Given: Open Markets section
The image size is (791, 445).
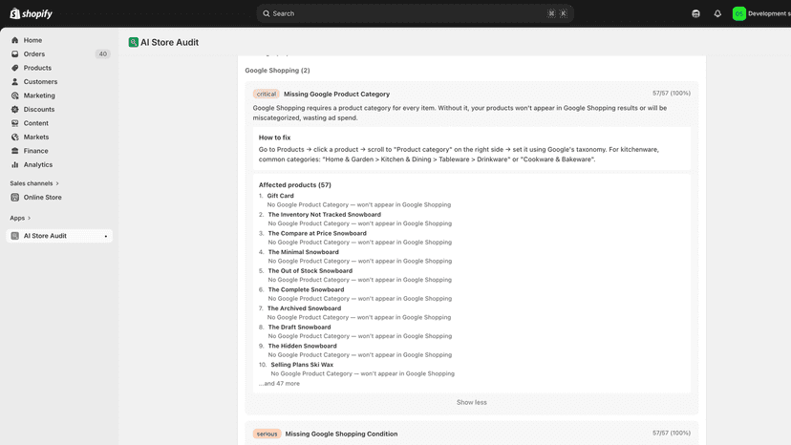Looking at the screenshot, I should 36,137.
